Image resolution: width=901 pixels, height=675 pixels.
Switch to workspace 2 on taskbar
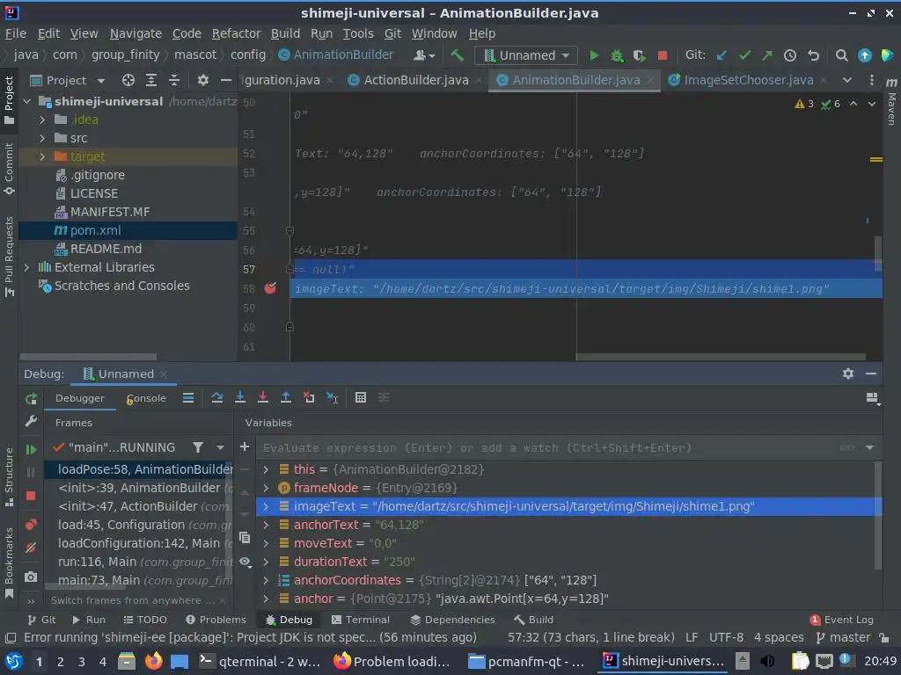point(61,662)
